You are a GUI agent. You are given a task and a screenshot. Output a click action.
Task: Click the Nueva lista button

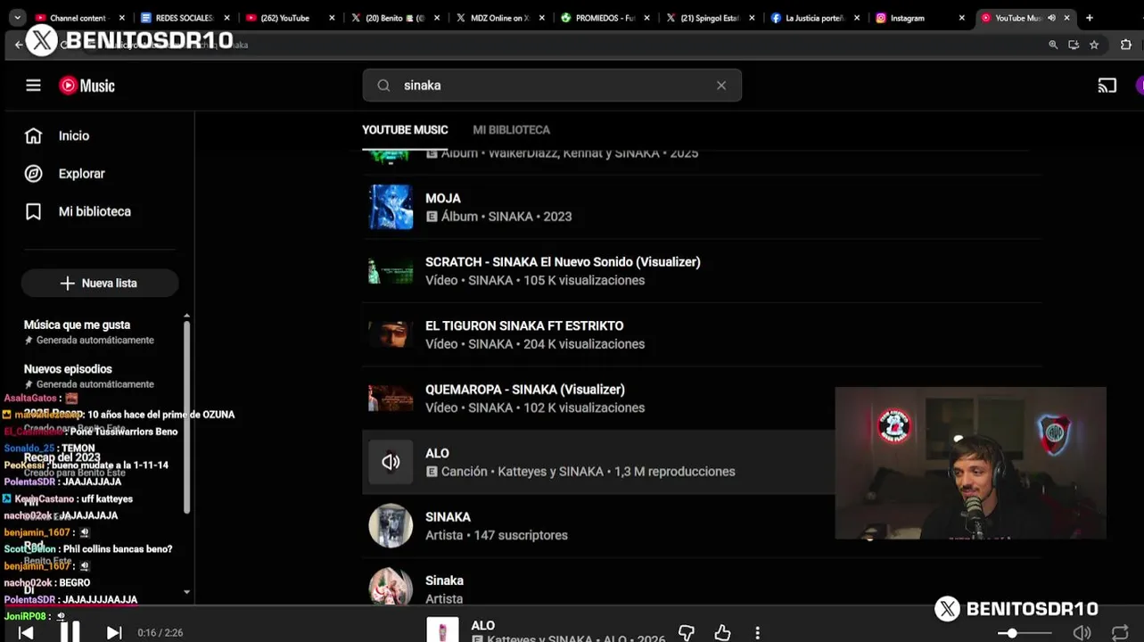(x=99, y=283)
